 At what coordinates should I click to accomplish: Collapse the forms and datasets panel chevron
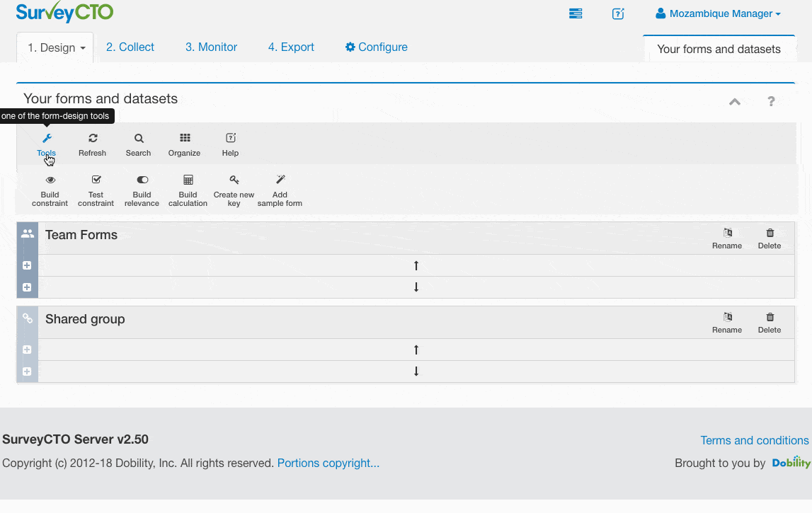coord(734,101)
